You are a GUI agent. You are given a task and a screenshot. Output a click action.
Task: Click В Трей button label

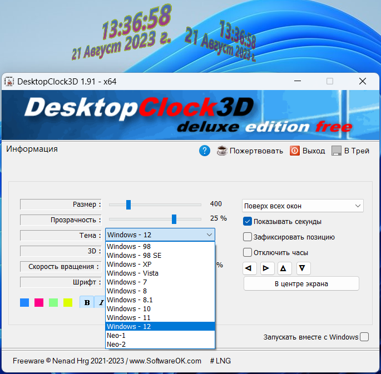point(357,151)
